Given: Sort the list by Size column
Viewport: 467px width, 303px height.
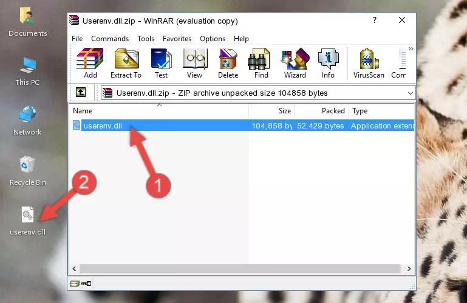Looking at the screenshot, I should click(271, 111).
